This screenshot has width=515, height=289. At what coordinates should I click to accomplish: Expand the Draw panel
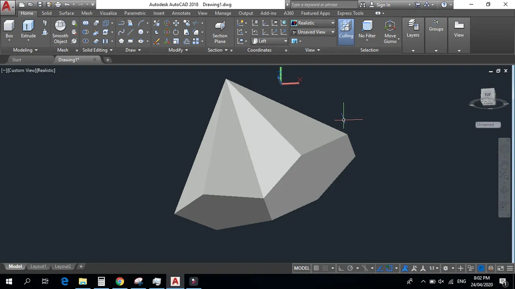133,50
